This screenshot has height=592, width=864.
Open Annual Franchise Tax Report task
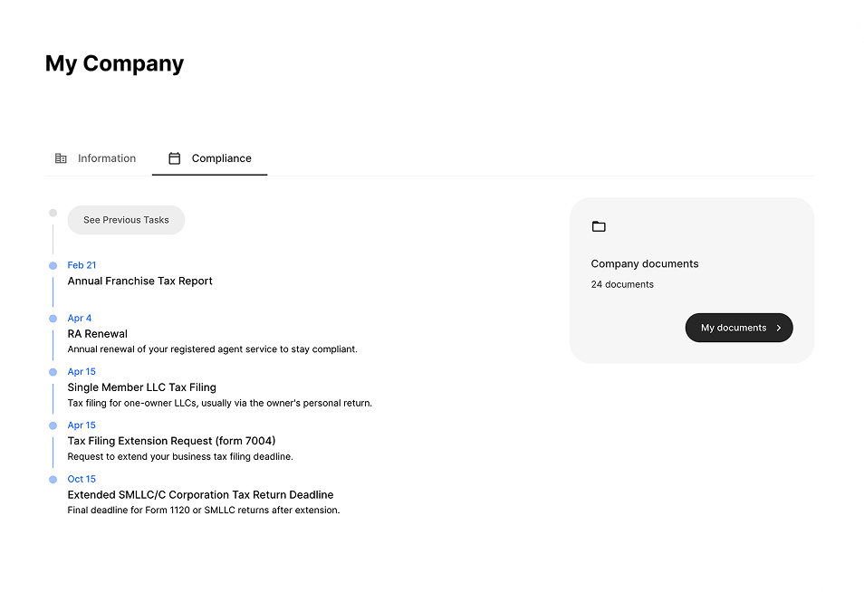click(140, 281)
